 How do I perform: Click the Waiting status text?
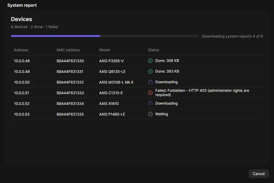[162, 114]
